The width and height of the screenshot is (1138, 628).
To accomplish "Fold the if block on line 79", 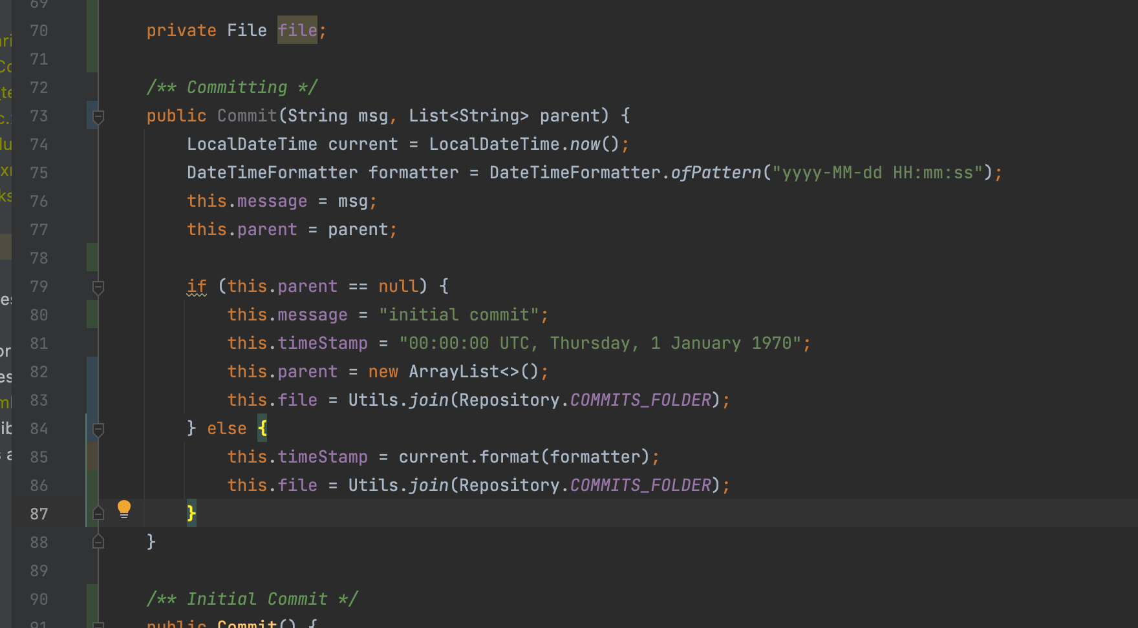I will (x=98, y=287).
